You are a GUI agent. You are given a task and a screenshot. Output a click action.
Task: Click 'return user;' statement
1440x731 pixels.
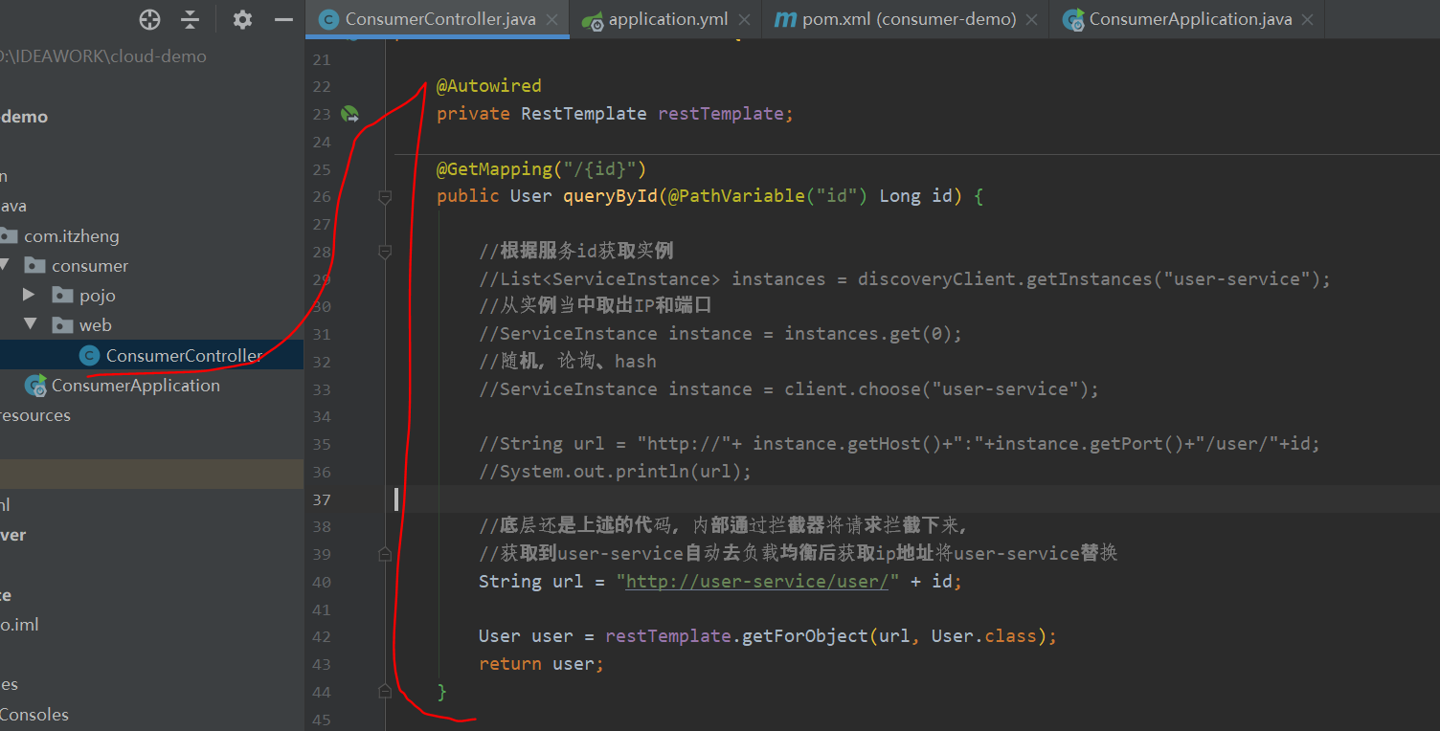pos(541,664)
